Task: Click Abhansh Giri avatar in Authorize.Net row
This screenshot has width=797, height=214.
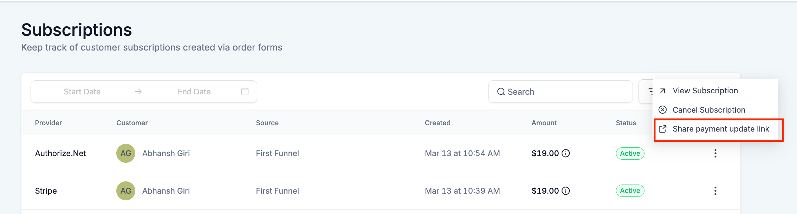Action: click(126, 153)
